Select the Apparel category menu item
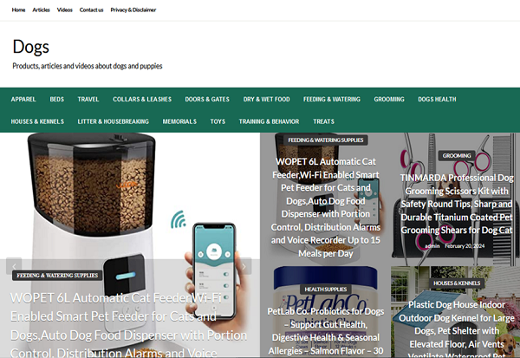 click(23, 99)
